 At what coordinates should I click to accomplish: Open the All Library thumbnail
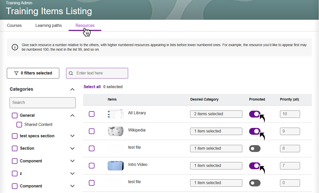(115, 114)
